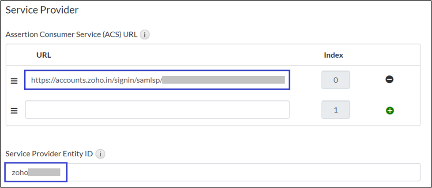Viewport: 432px width, 188px height.
Task: Click info icon beside ACS URL label
Action: point(145,34)
